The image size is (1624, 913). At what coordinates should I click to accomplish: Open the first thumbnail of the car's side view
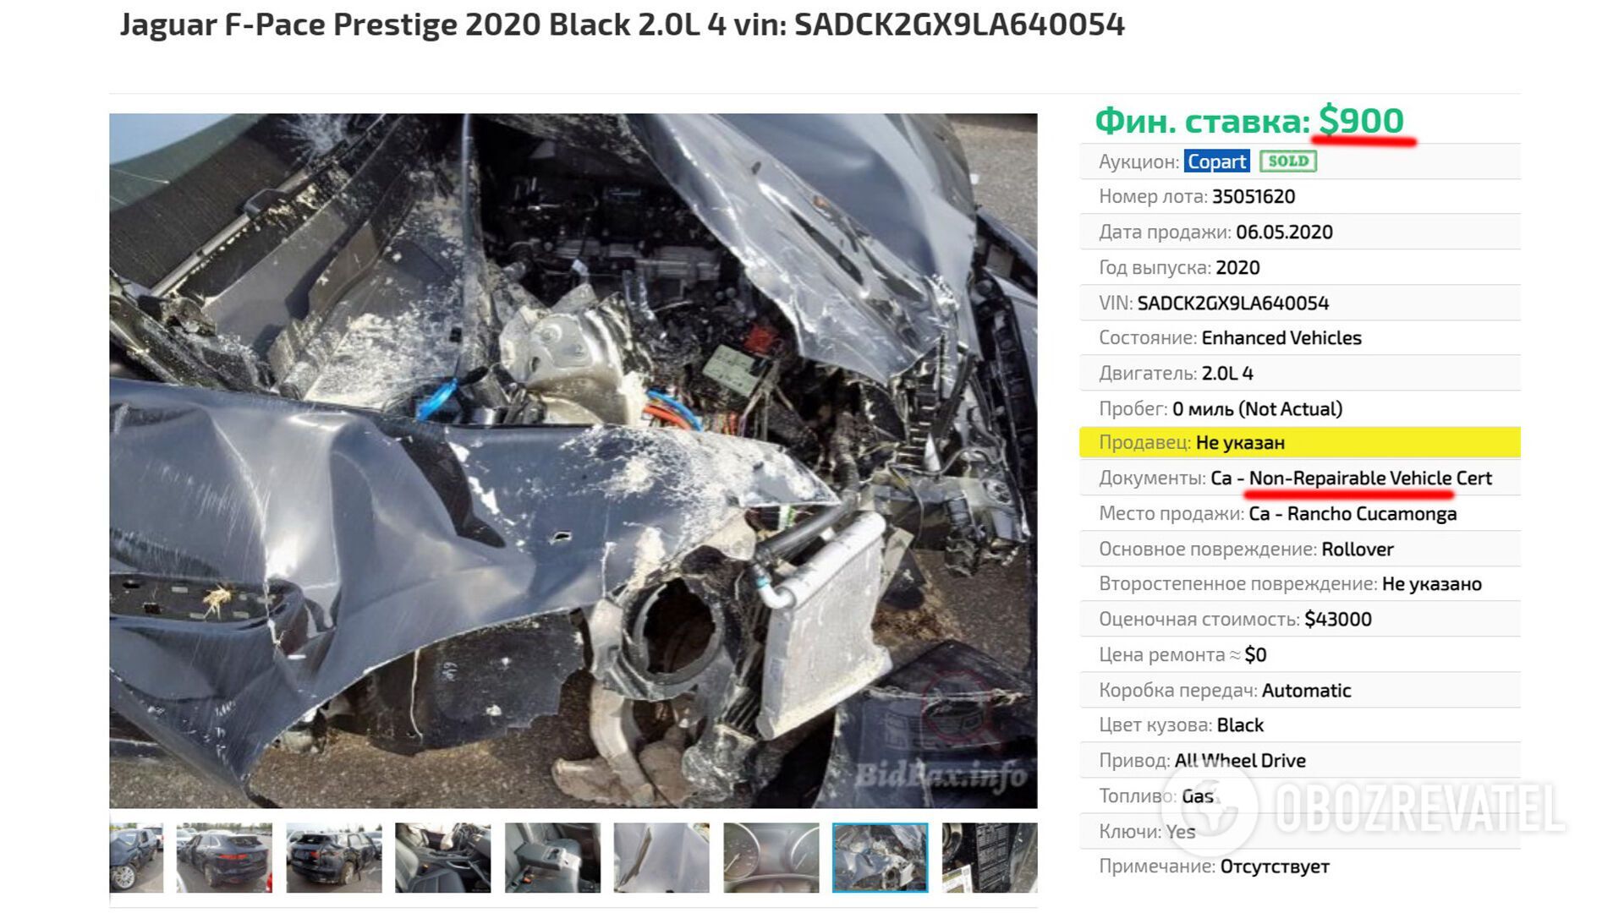coord(136,857)
